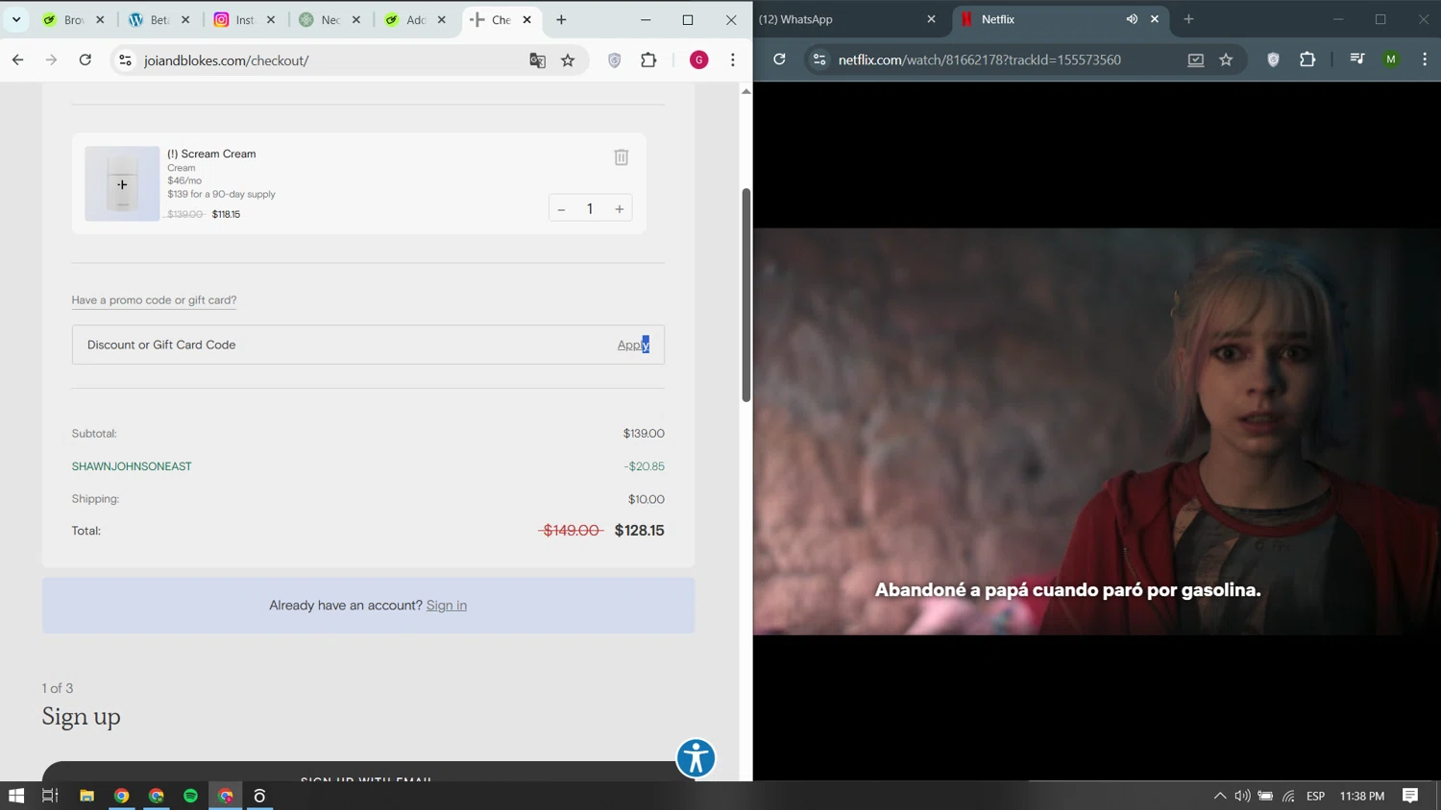
Task: Click the translate page icon
Action: tap(537, 60)
